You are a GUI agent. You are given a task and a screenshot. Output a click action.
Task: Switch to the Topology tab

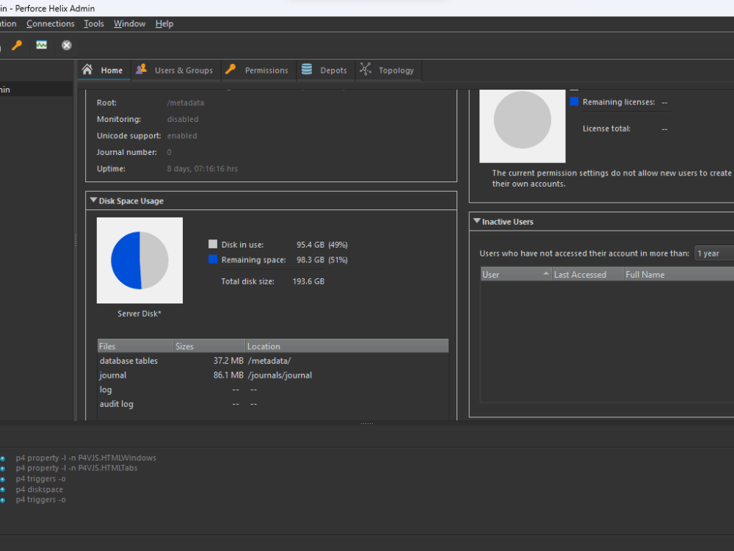click(x=388, y=70)
